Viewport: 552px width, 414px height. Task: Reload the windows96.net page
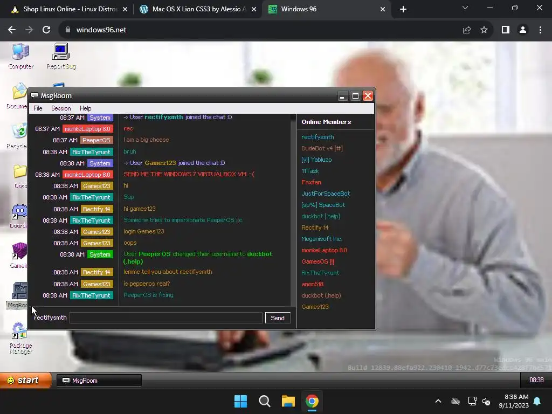coord(46,30)
